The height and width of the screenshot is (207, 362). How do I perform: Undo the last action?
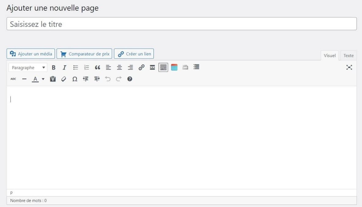107,79
